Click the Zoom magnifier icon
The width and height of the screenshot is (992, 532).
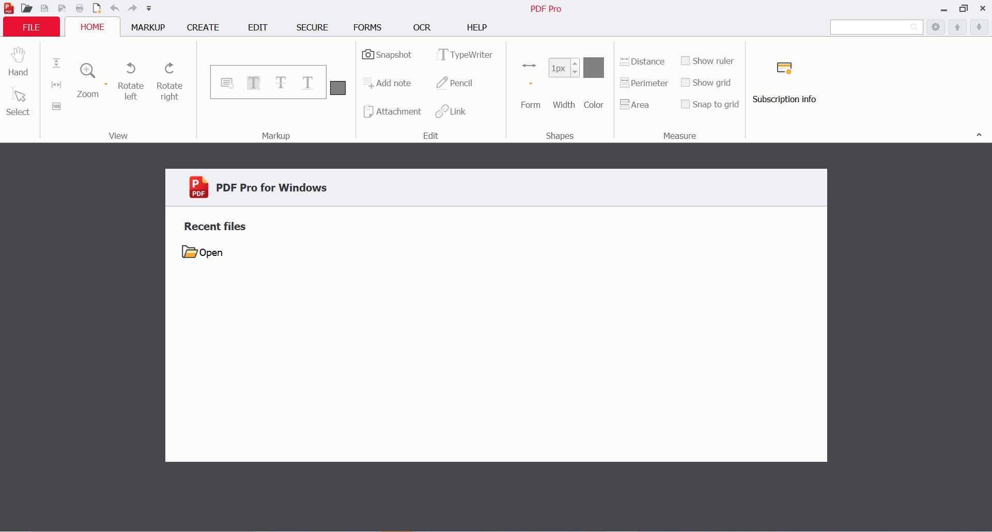click(87, 71)
